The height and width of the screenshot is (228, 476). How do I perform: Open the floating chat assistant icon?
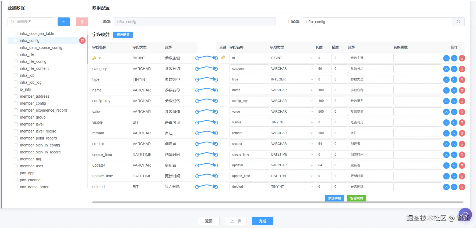[x=465, y=215]
